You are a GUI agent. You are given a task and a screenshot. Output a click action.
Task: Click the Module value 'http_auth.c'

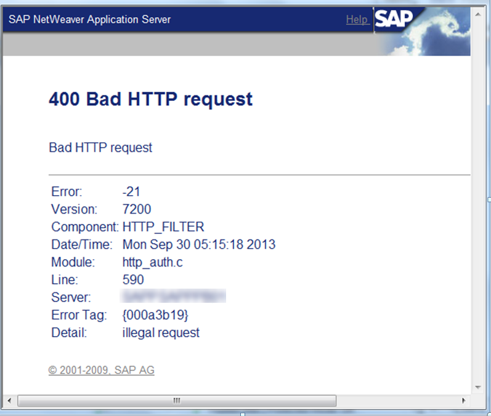pyautogui.click(x=153, y=262)
